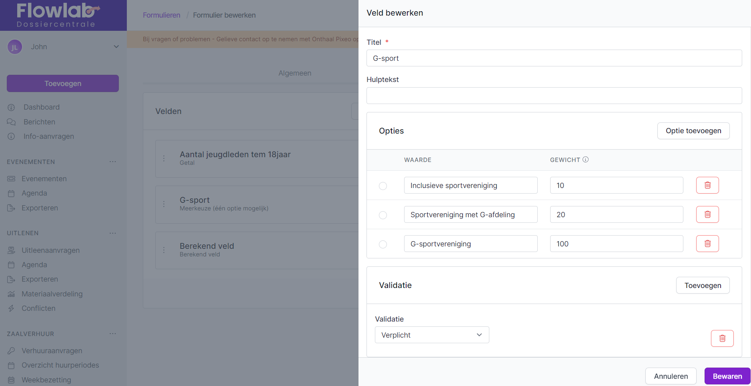The image size is (751, 386).
Task: Delete the Inclusieve sportvereniging option
Action: 707,185
